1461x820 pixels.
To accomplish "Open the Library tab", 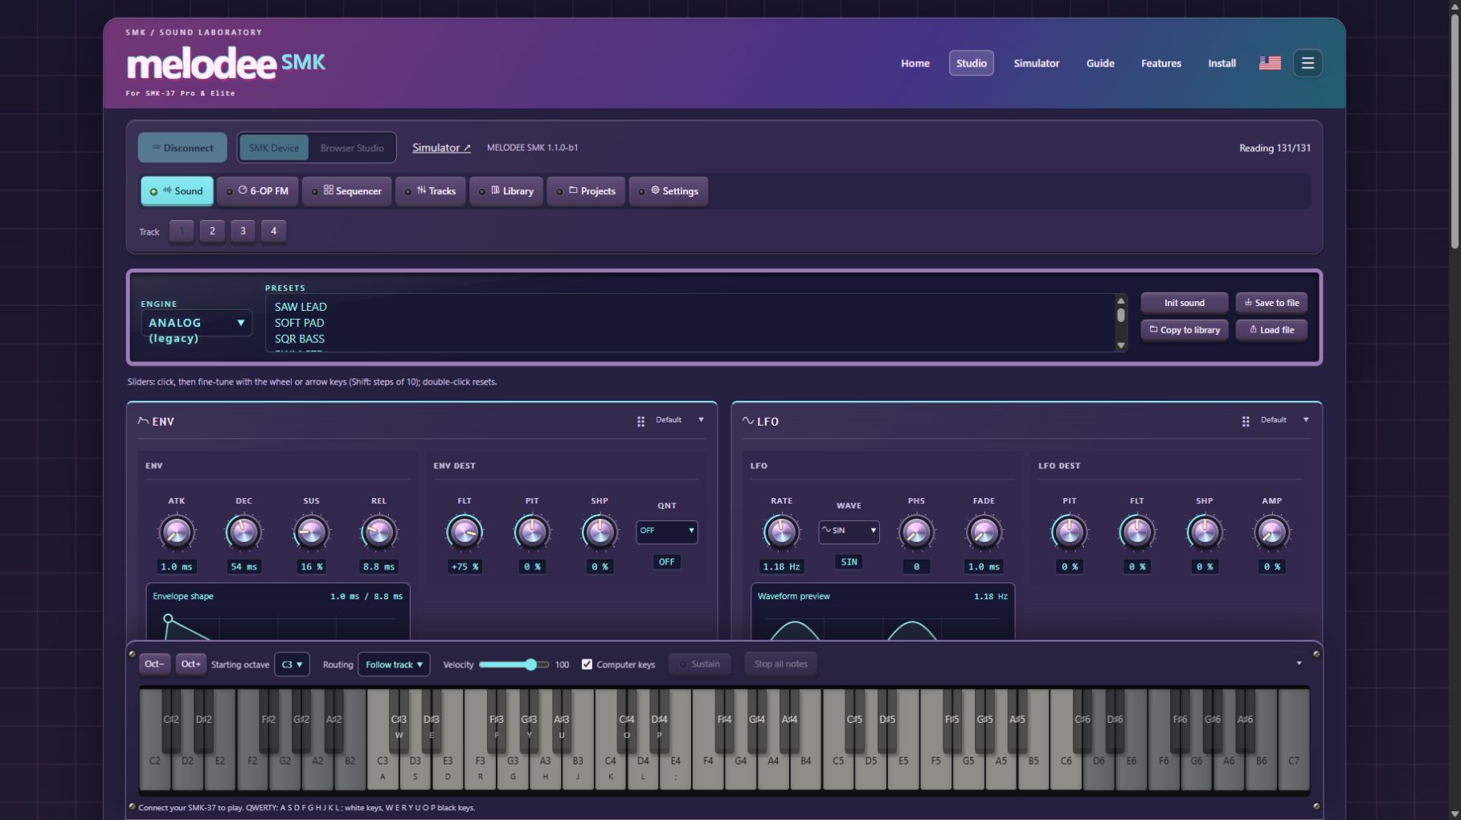I will (x=506, y=191).
